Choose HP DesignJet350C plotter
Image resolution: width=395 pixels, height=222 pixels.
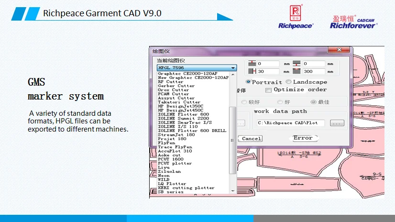coord(180,106)
